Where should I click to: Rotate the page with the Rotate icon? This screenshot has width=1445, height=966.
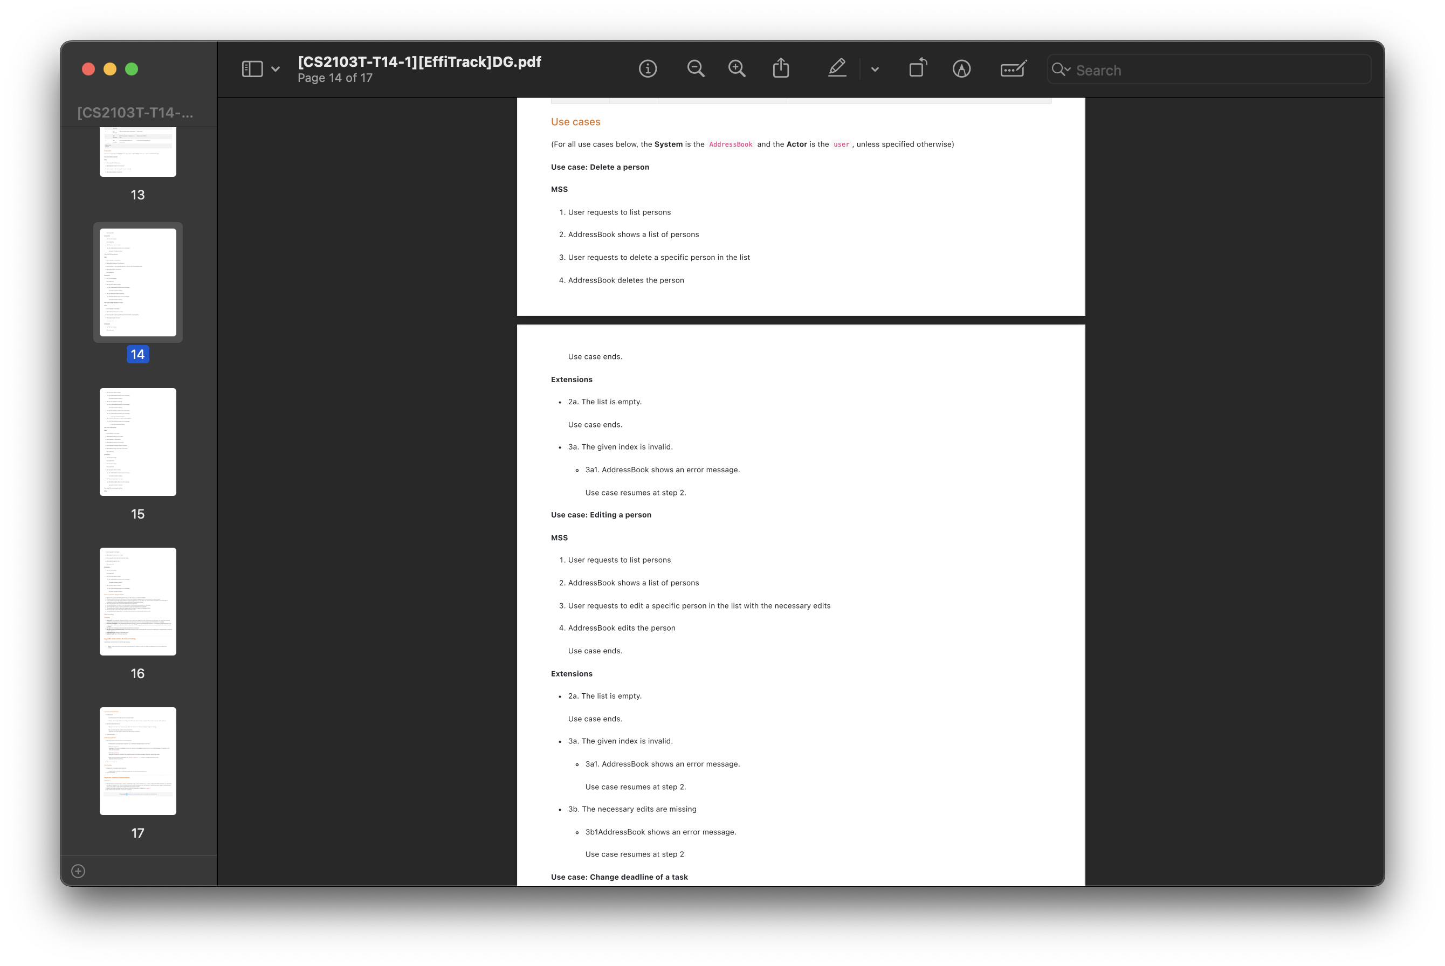click(x=918, y=68)
